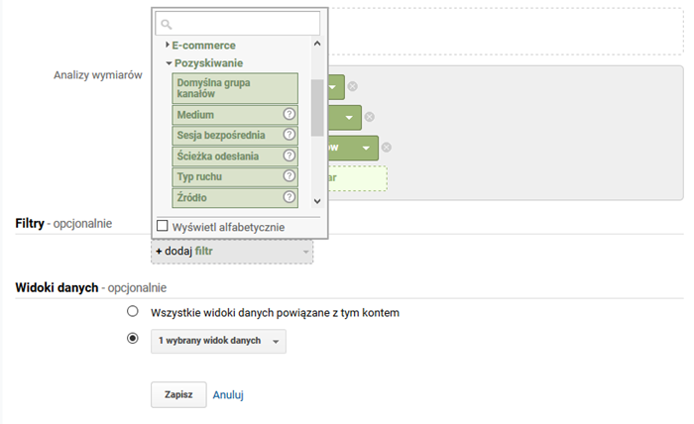Expand the E-commerce category
The image size is (694, 424).
pyautogui.click(x=203, y=45)
